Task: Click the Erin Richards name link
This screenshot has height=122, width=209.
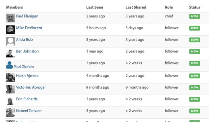Action: pyautogui.click(x=27, y=99)
